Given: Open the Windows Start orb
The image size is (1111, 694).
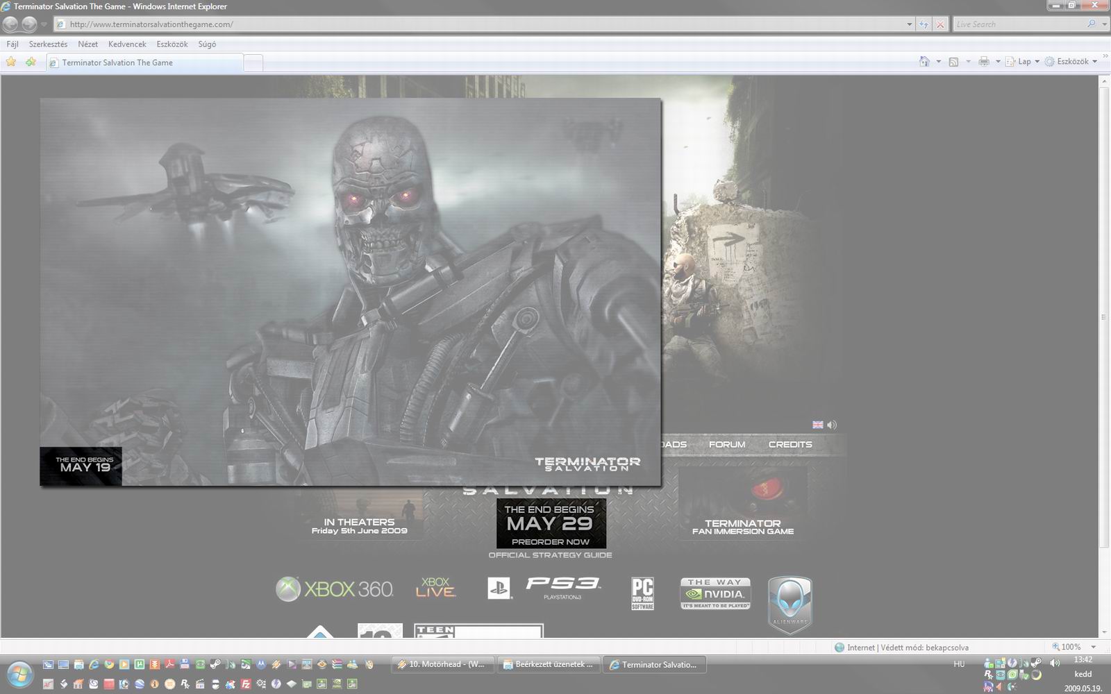Looking at the screenshot, I should click(x=19, y=674).
